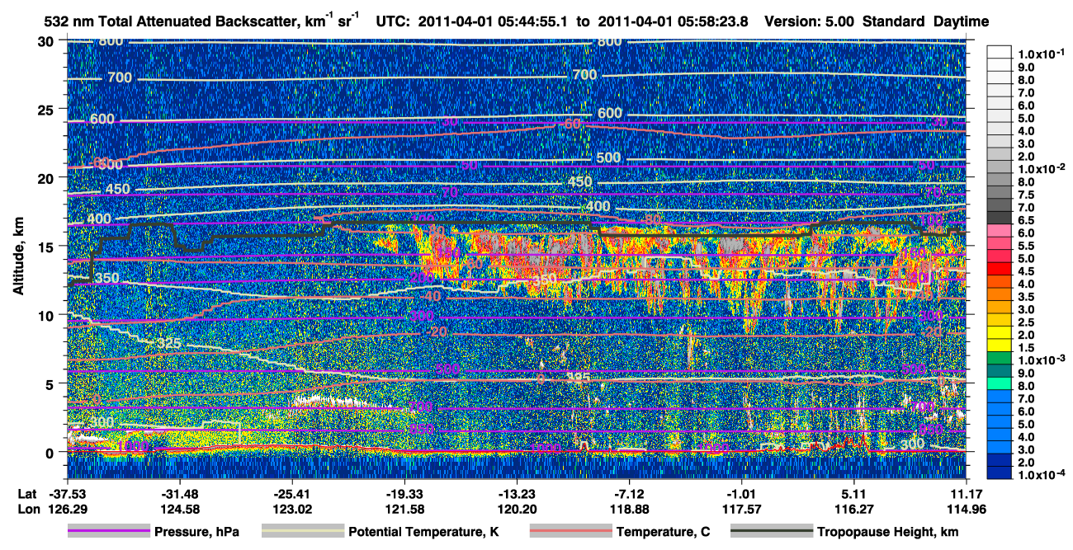Click longitude value '123.02'
Image resolution: width=1073 pixels, height=550 pixels.
click(x=292, y=509)
